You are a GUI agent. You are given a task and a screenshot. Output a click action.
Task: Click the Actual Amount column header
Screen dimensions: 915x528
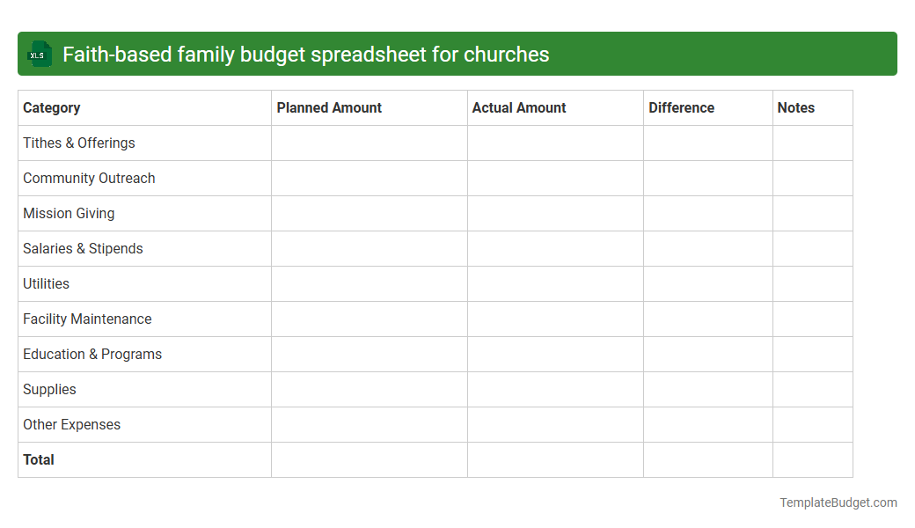(x=517, y=107)
